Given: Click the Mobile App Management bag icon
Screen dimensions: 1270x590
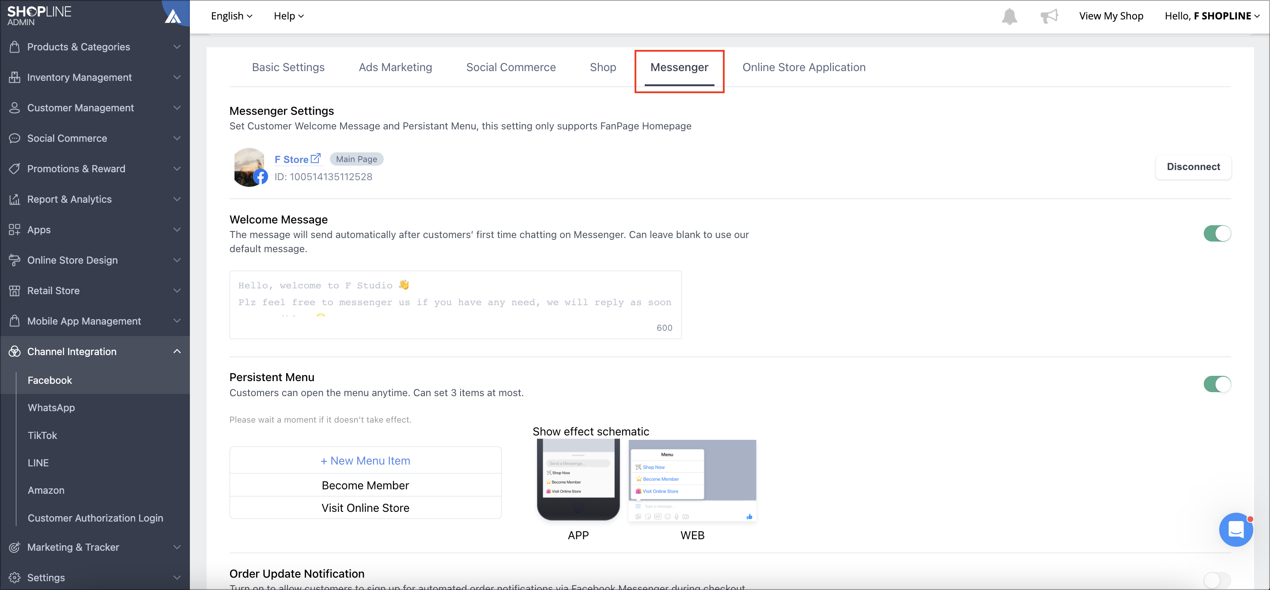Looking at the screenshot, I should coord(14,321).
